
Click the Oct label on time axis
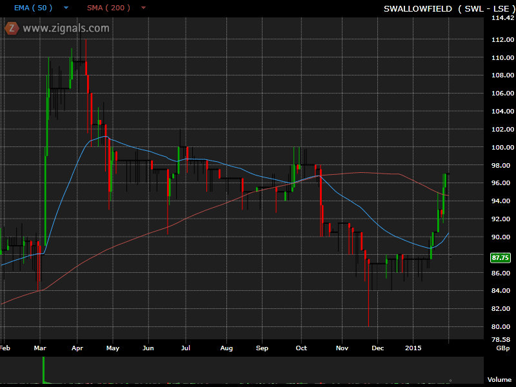[301, 348]
